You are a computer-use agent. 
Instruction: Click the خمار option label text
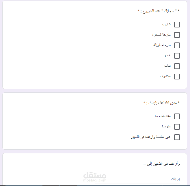point(167,56)
